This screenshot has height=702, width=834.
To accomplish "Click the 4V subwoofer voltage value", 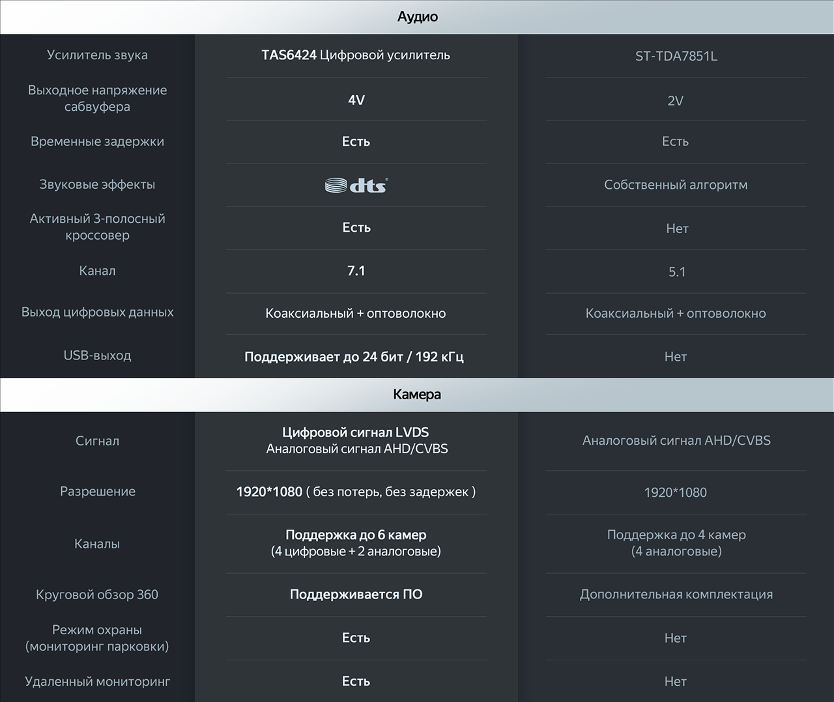I will pos(356,100).
